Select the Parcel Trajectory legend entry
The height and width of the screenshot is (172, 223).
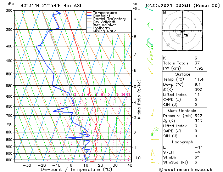[x=110, y=19]
